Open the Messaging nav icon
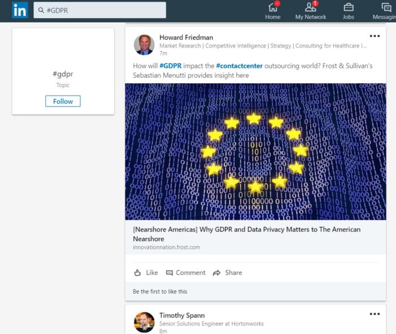The width and height of the screenshot is (396, 334). click(x=386, y=7)
